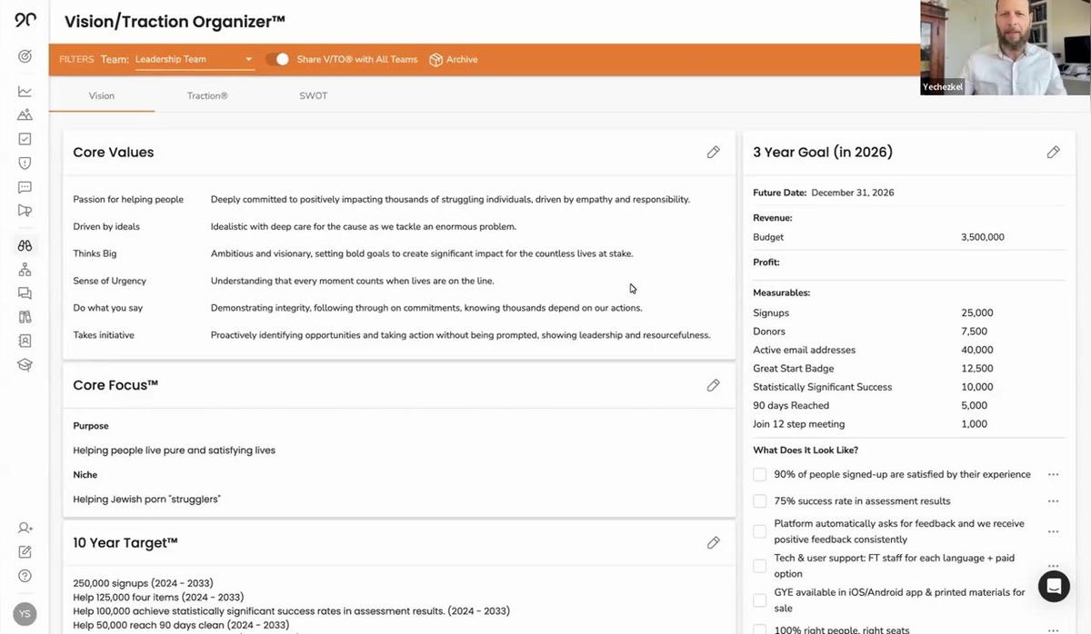Open the graduation cap sidebar icon
This screenshot has width=1091, height=634.
pyautogui.click(x=25, y=364)
